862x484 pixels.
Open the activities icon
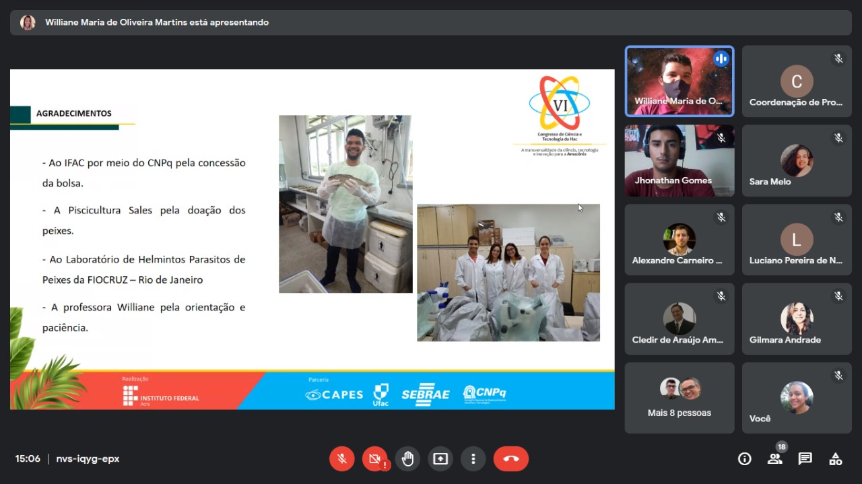pos(835,459)
